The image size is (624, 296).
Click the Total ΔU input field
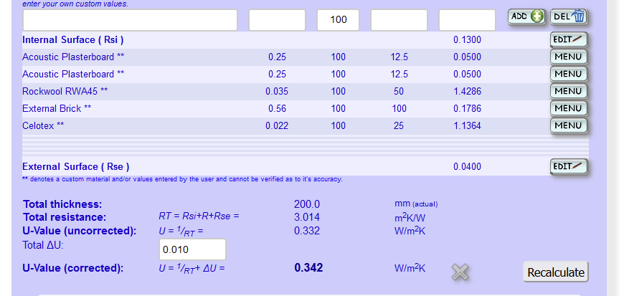point(192,249)
